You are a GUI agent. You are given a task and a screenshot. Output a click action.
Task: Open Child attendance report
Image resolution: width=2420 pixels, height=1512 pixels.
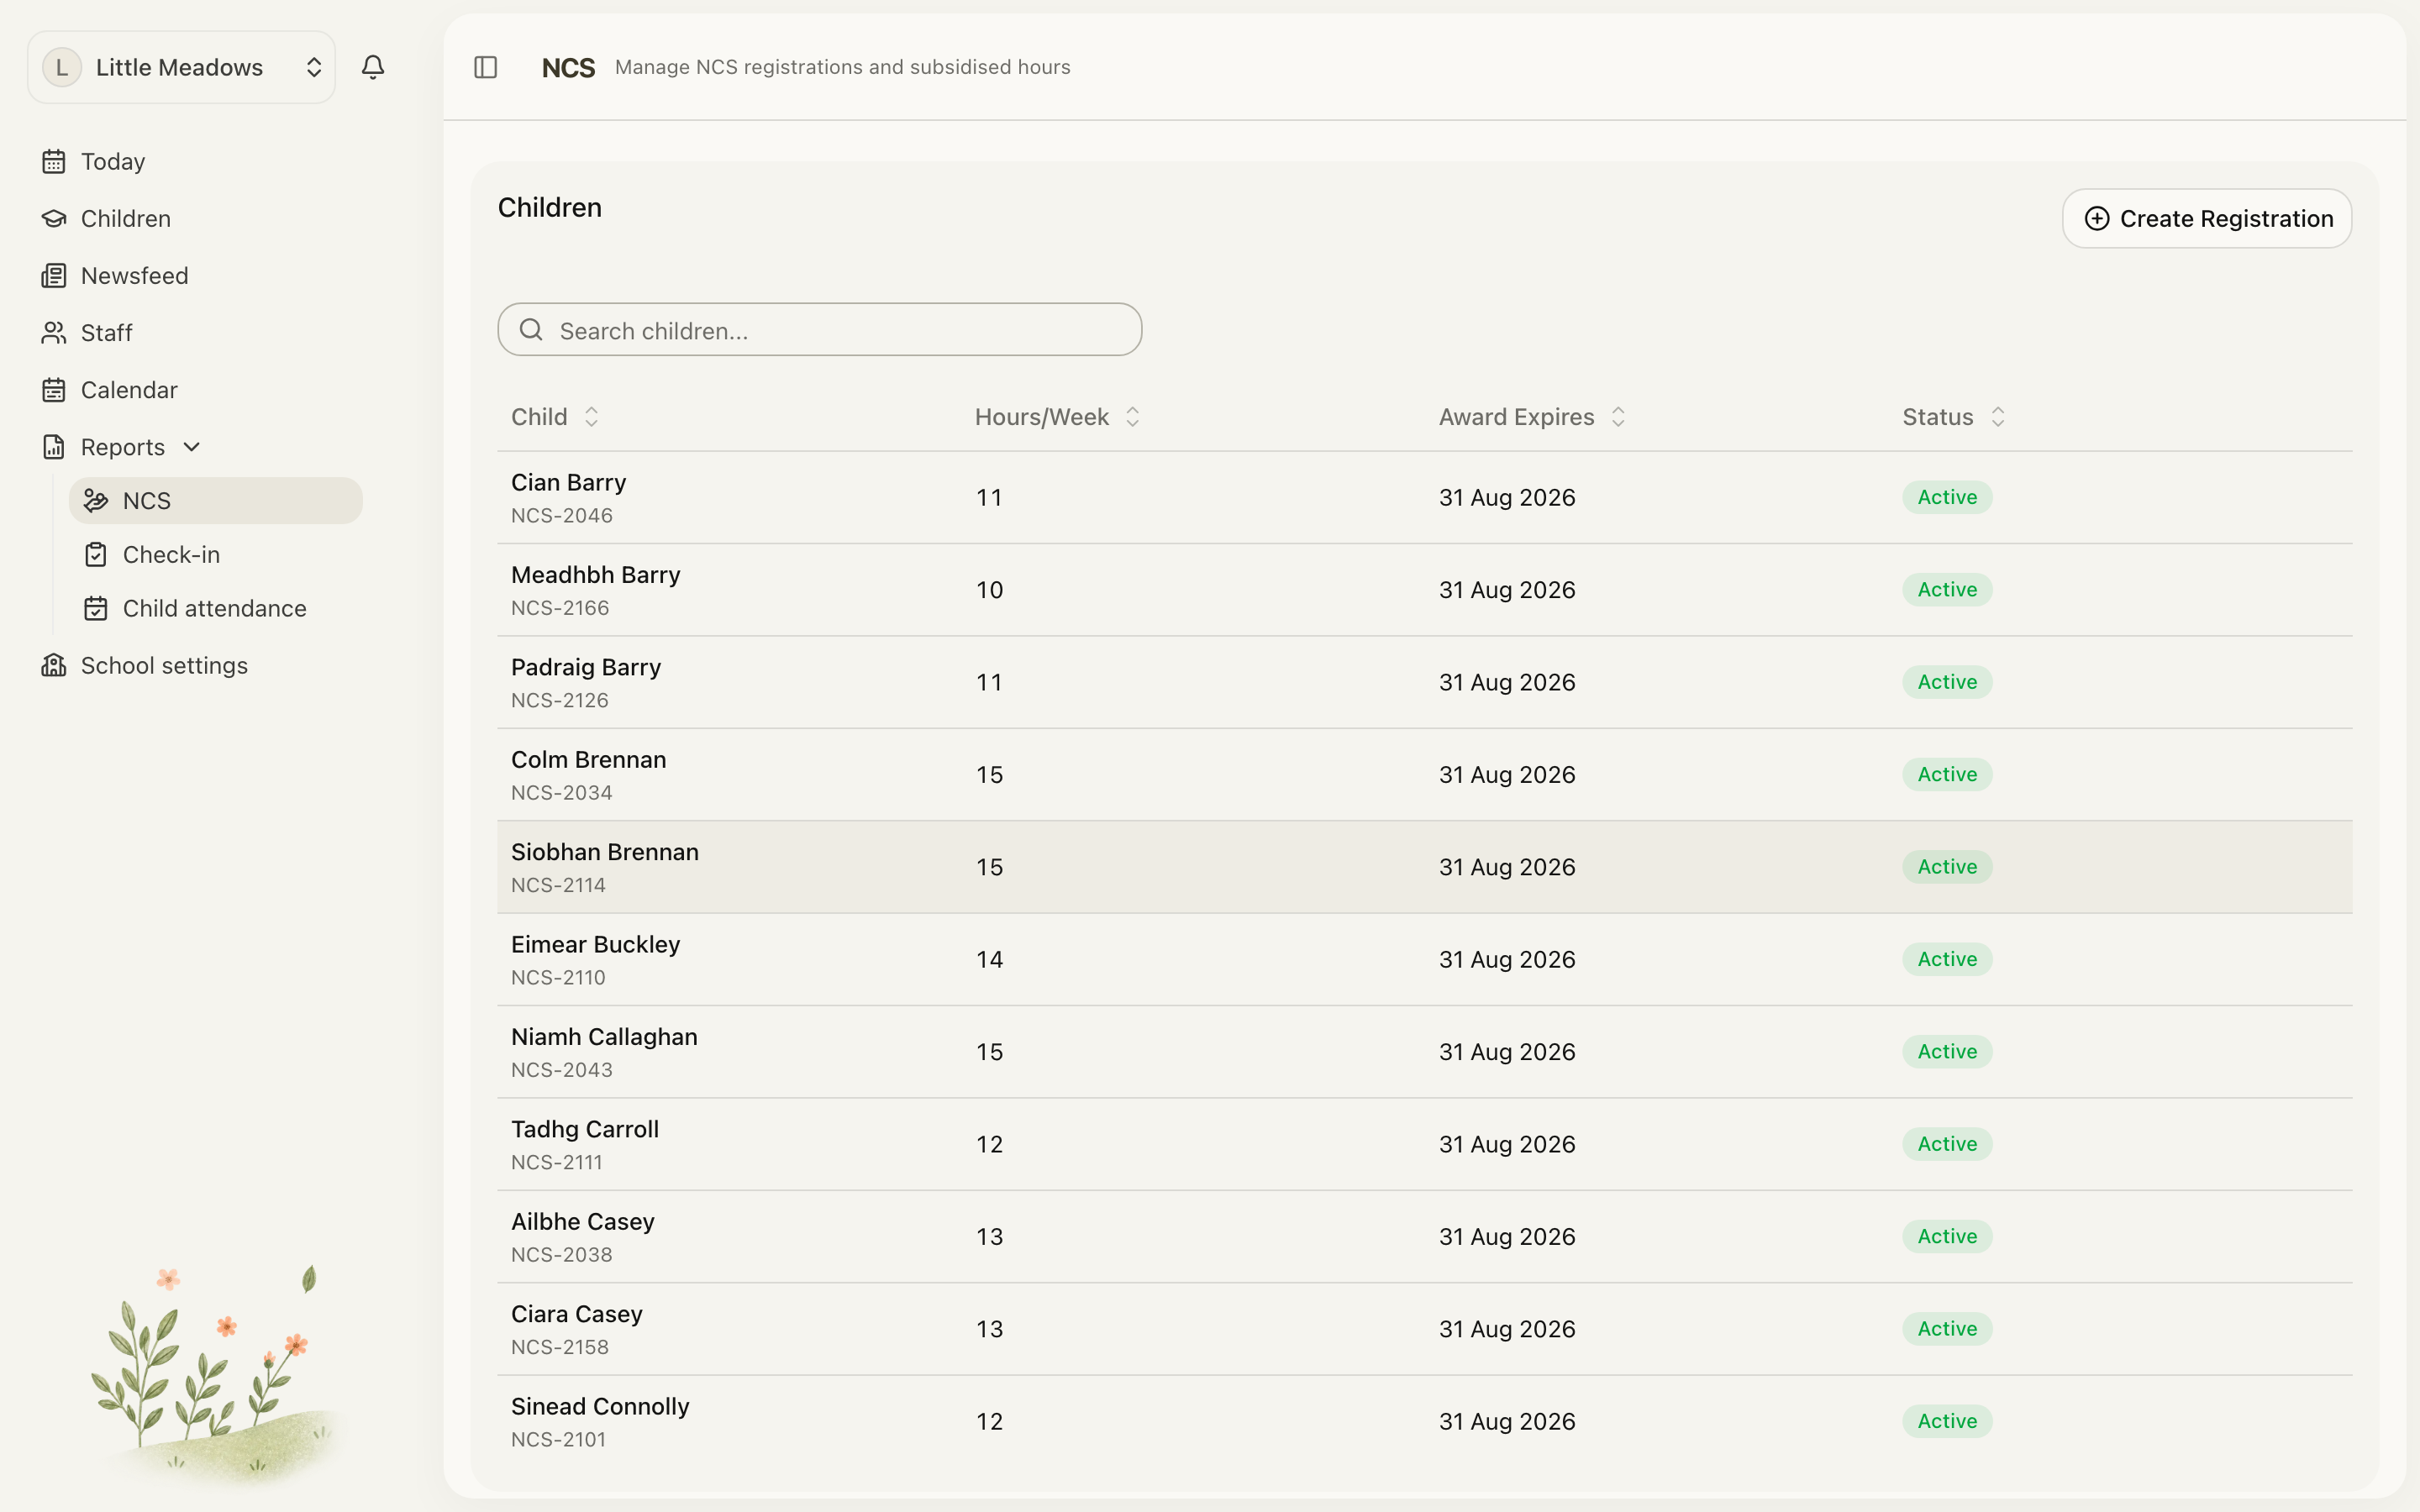pyautogui.click(x=215, y=608)
